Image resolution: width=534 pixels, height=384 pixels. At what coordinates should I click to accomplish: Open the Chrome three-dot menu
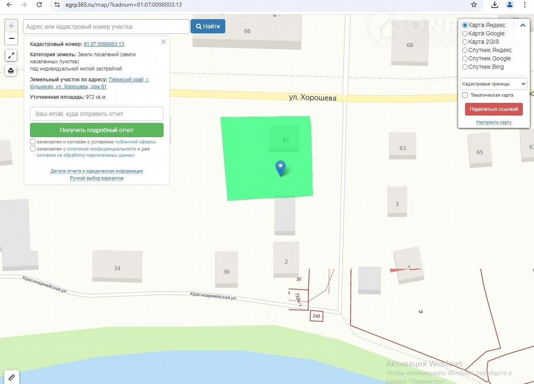point(525,5)
